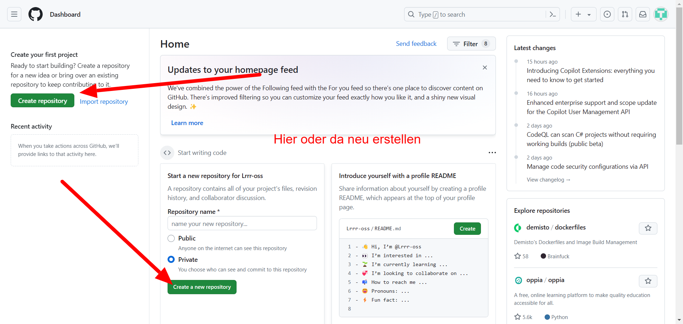Open the command palette icon
Screen dimensions: 683x324
552,14
